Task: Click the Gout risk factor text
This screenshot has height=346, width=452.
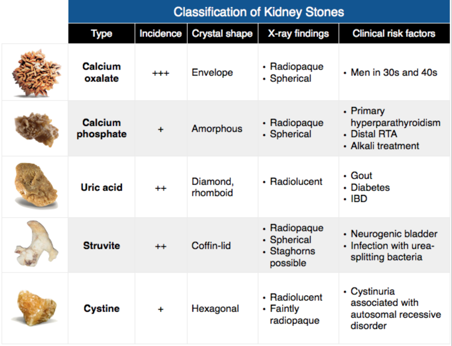Action: (361, 175)
